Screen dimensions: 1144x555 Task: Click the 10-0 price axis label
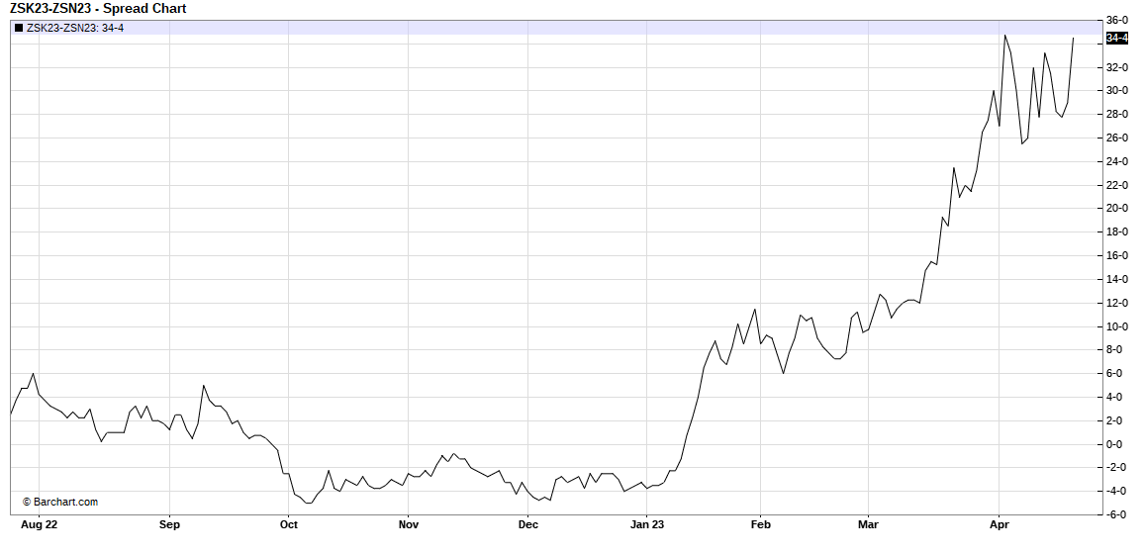click(x=1117, y=326)
